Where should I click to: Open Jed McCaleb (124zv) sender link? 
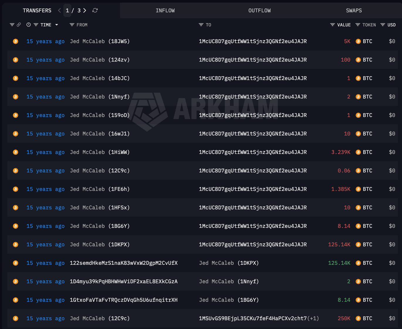point(100,60)
